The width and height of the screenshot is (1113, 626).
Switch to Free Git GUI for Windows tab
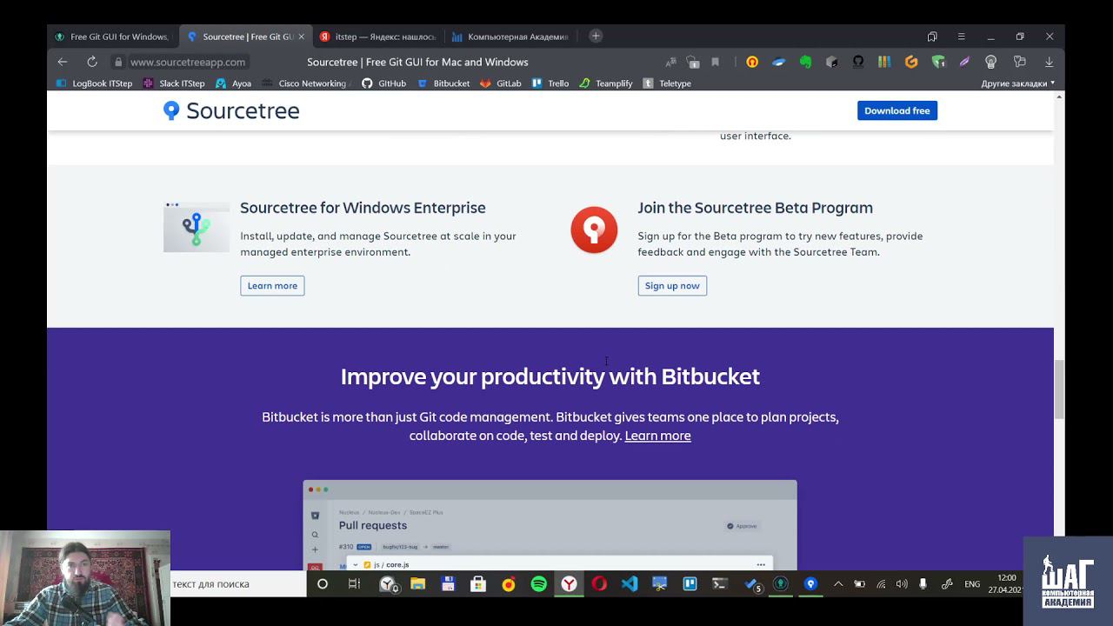[113, 37]
